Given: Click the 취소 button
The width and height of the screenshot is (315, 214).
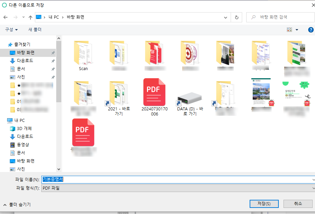Looking at the screenshot, I should click(298, 204).
